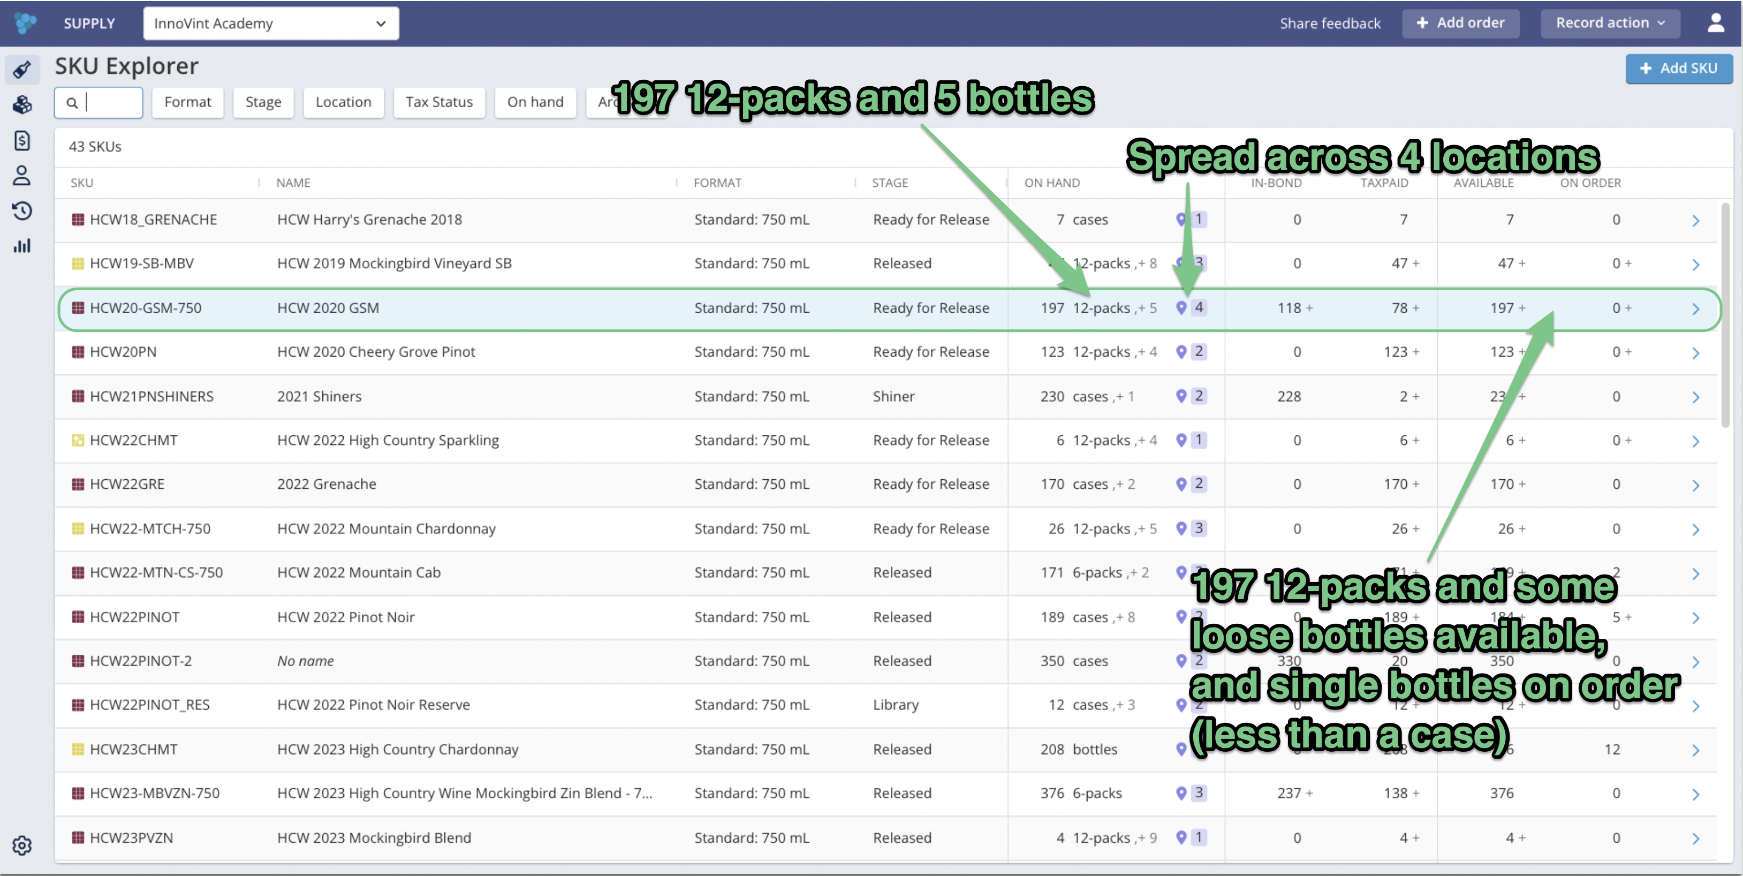Open the Format filter

[187, 102]
